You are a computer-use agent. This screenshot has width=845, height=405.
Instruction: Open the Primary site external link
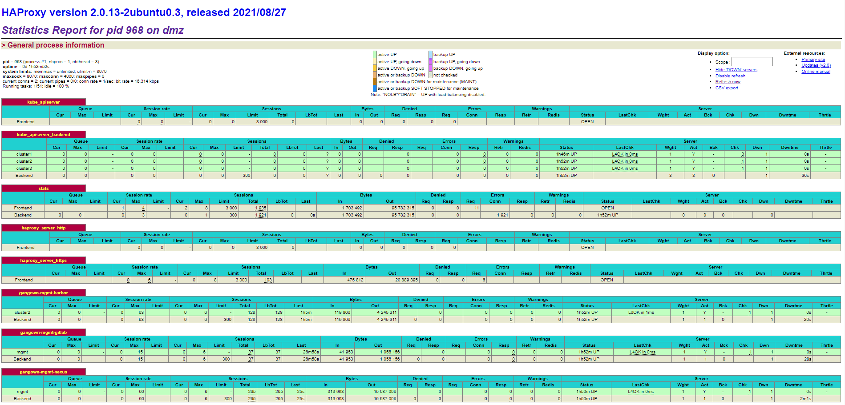tap(813, 60)
